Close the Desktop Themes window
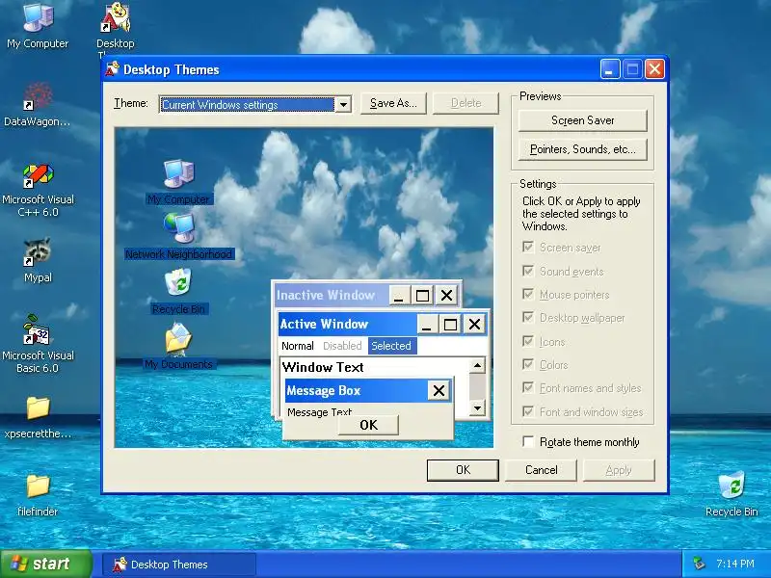The width and height of the screenshot is (771, 578). pos(654,69)
